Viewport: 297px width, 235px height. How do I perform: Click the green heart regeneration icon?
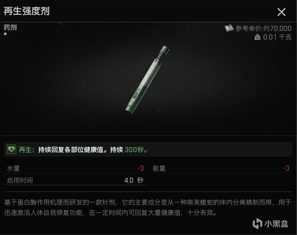tap(11, 149)
